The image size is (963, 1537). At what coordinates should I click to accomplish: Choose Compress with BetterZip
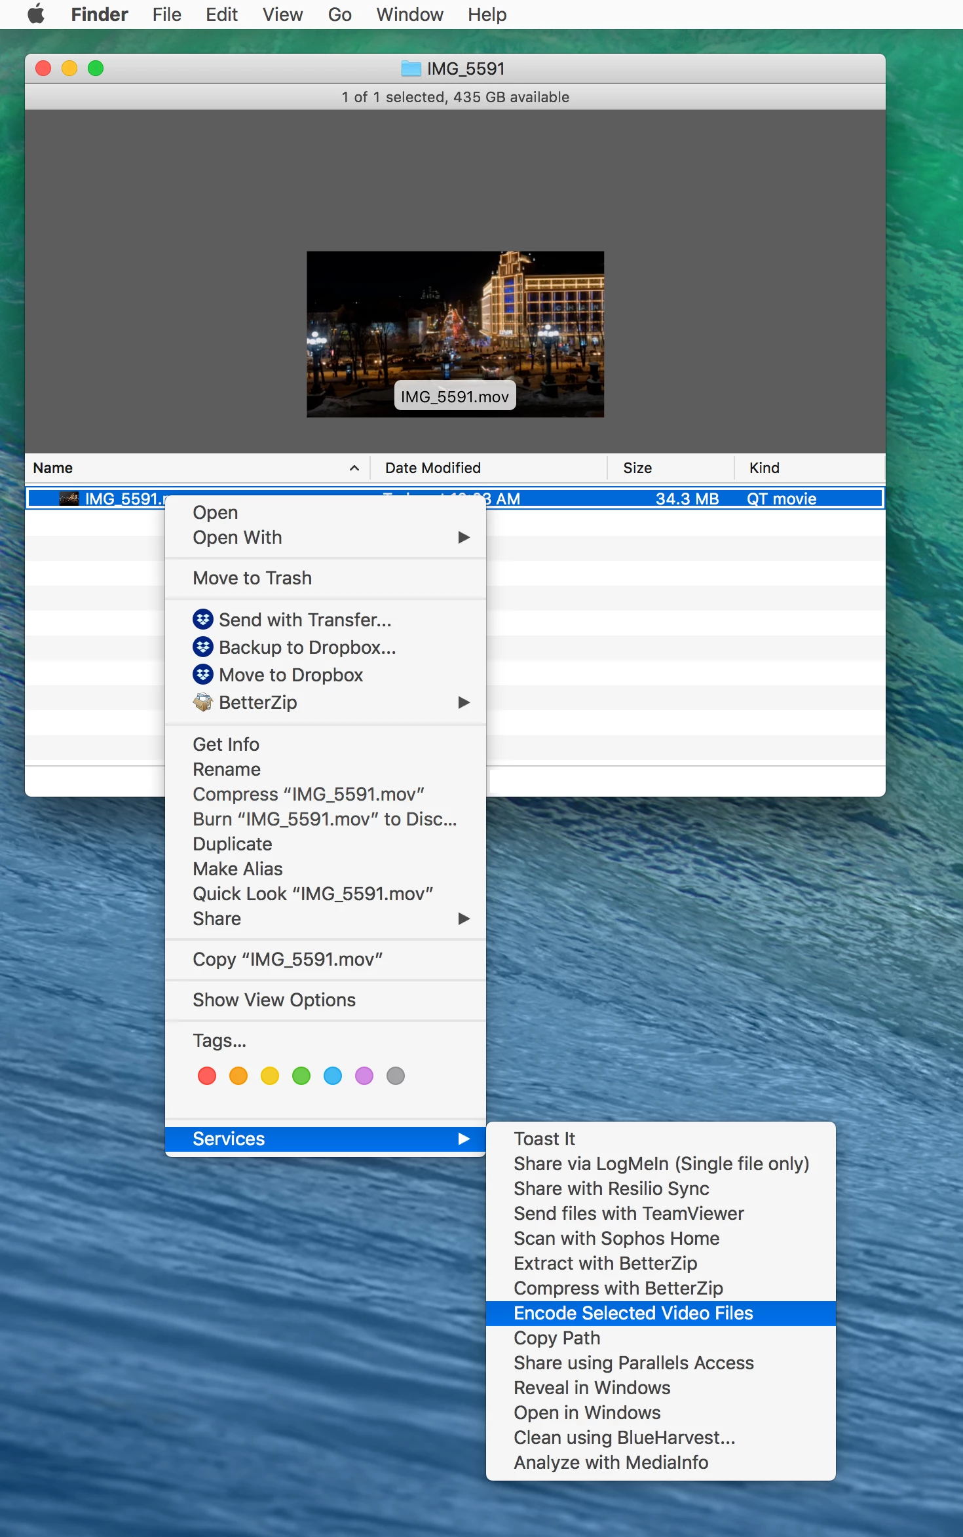[661, 1288]
